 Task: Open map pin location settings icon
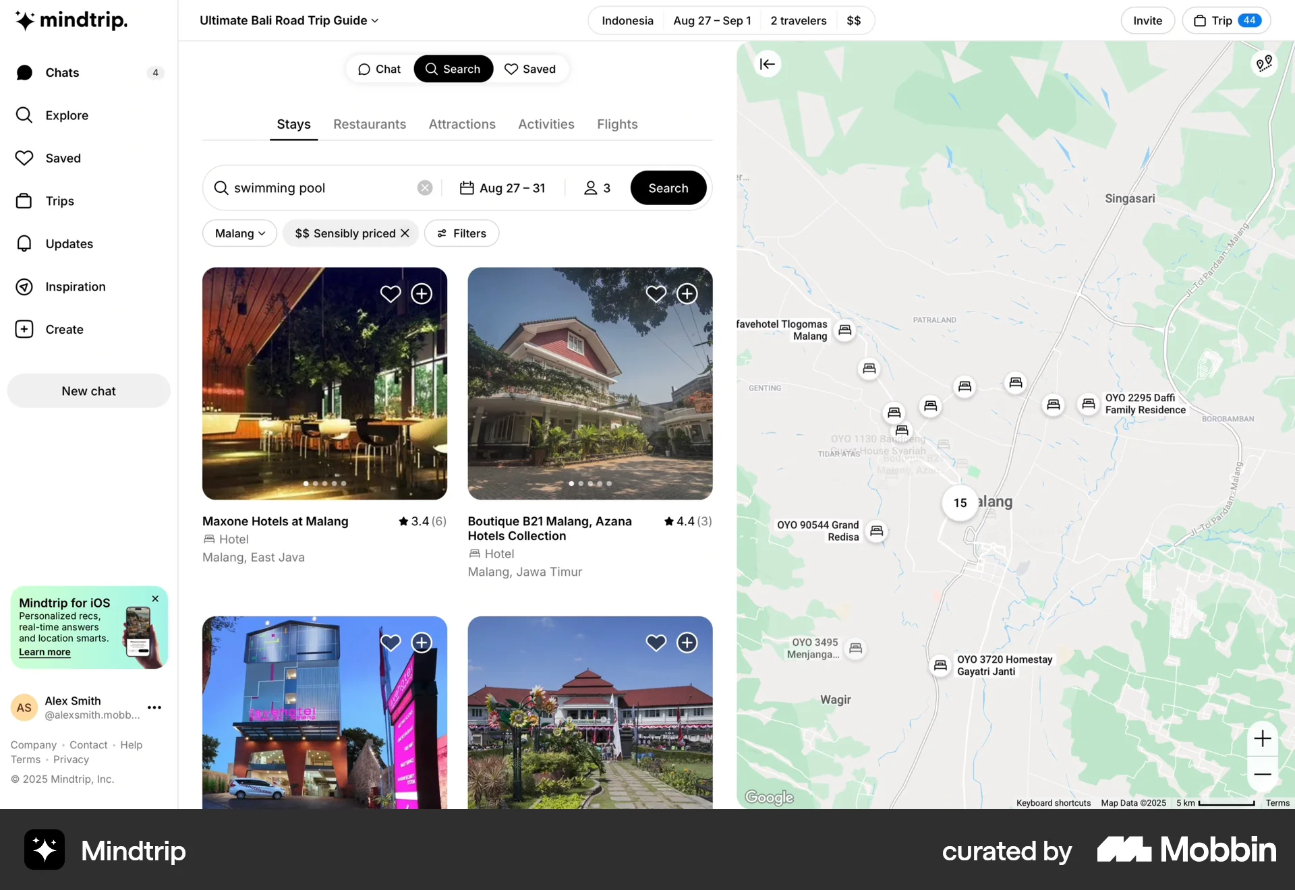pyautogui.click(x=1264, y=64)
